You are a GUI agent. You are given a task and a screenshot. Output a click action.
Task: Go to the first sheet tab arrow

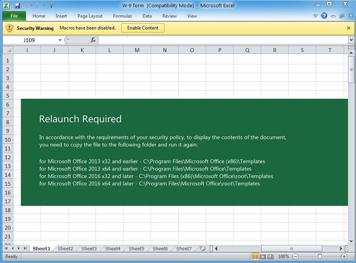point(6,248)
